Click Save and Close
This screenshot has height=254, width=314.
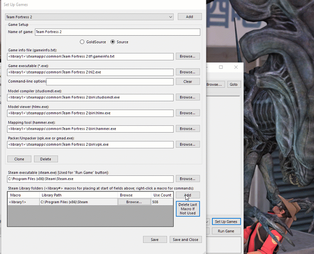(186, 239)
